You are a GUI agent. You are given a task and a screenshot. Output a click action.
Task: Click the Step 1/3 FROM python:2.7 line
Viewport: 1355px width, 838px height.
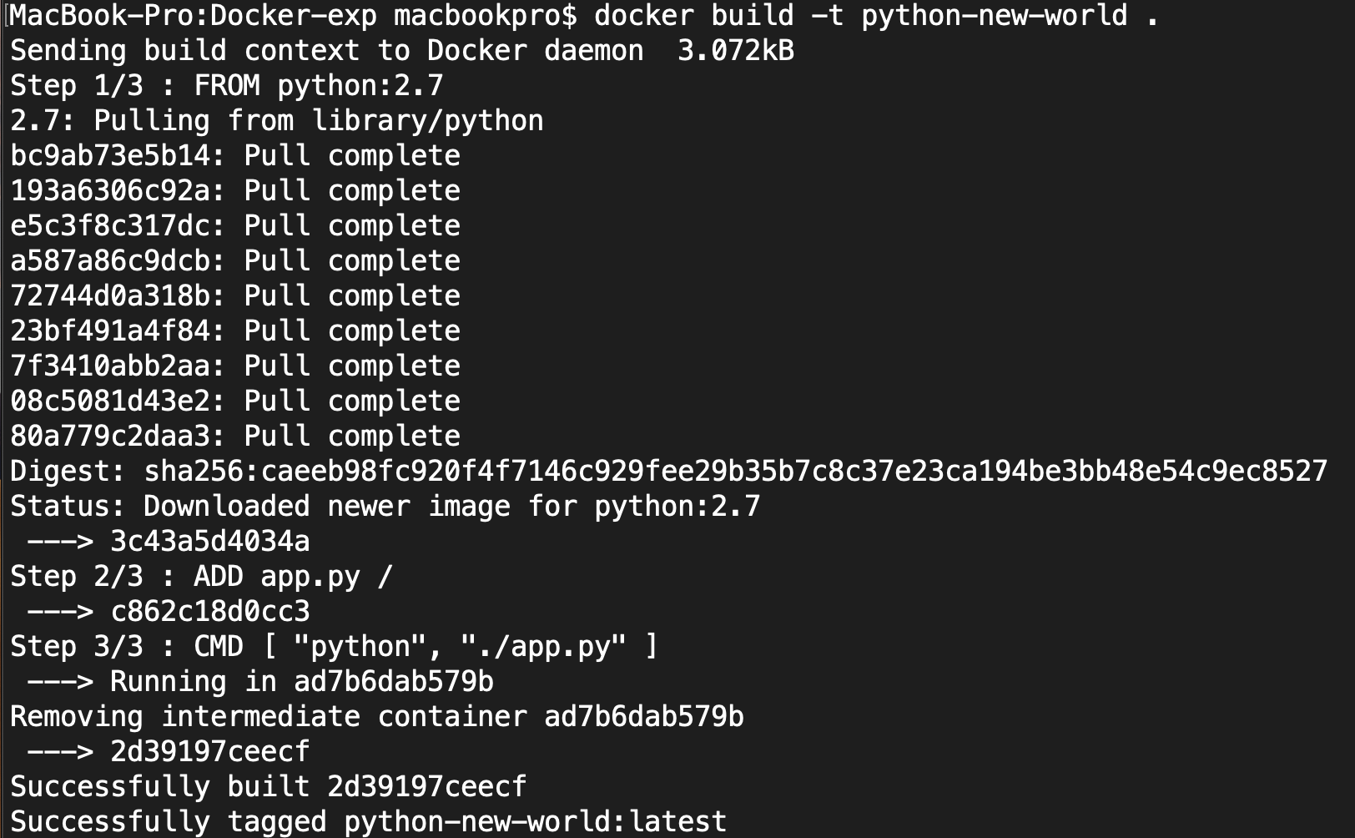226,86
